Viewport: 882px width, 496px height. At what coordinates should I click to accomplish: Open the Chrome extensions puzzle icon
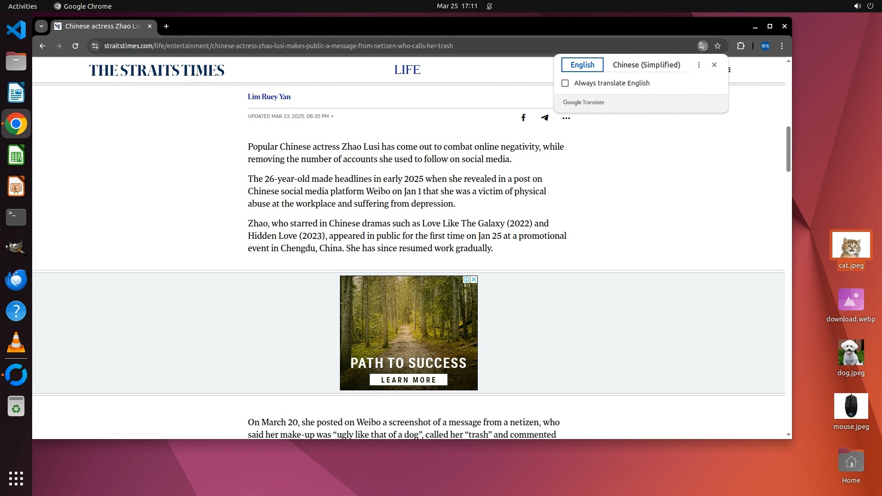(x=741, y=46)
